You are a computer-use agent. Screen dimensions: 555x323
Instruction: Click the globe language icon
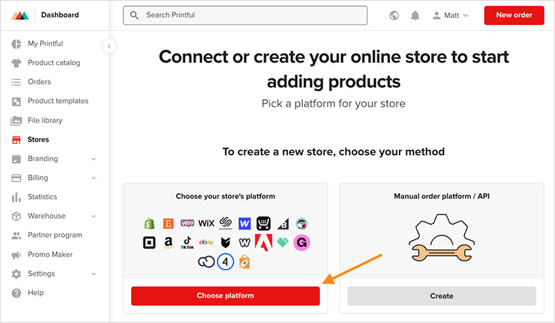pos(394,15)
